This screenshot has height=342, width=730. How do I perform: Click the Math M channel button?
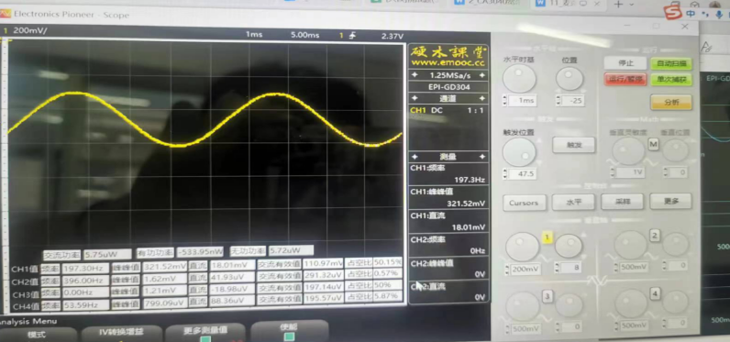coord(653,145)
